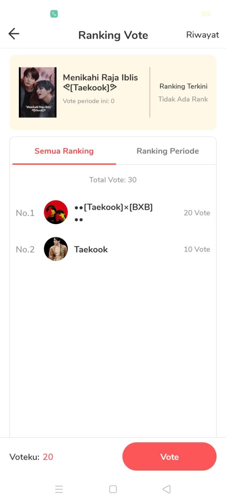Screen dimensions: 226x503
Task: Switch to Semua Ranking tab
Action: click(64, 151)
